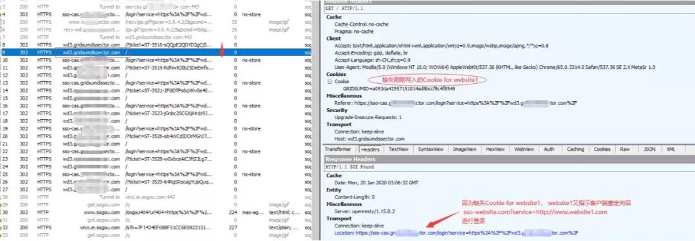
Task: Click Upgrade-Insecure-Requests: 1 header
Action: 368,118
